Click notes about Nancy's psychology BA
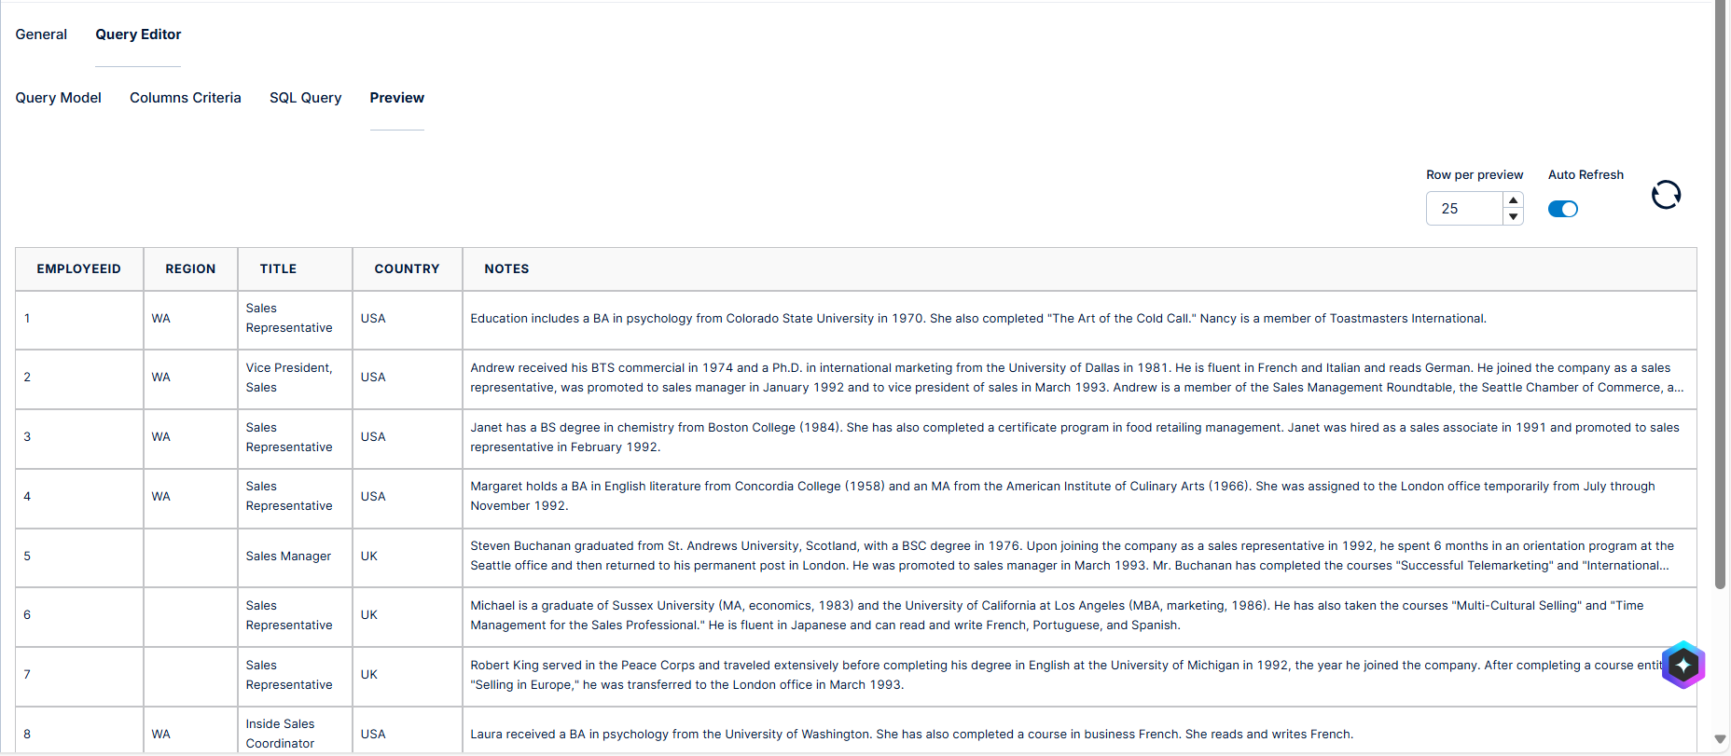The height and width of the screenshot is (756, 1731). click(1079, 319)
